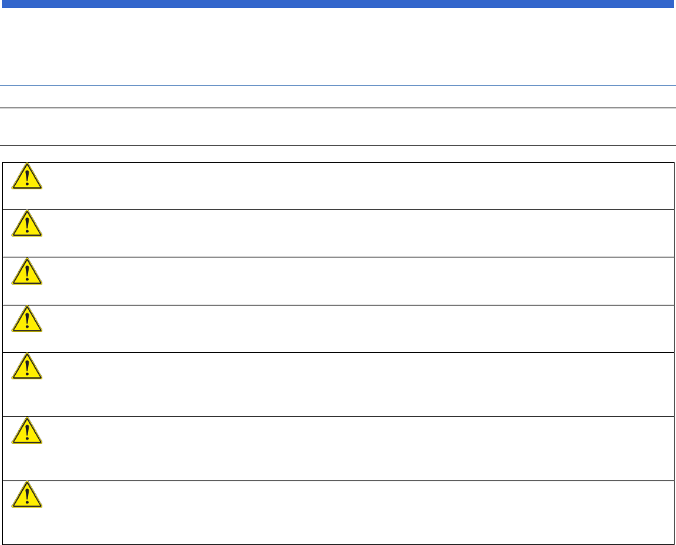
Task: Click the upper black horizontal line
Action: [x=338, y=108]
